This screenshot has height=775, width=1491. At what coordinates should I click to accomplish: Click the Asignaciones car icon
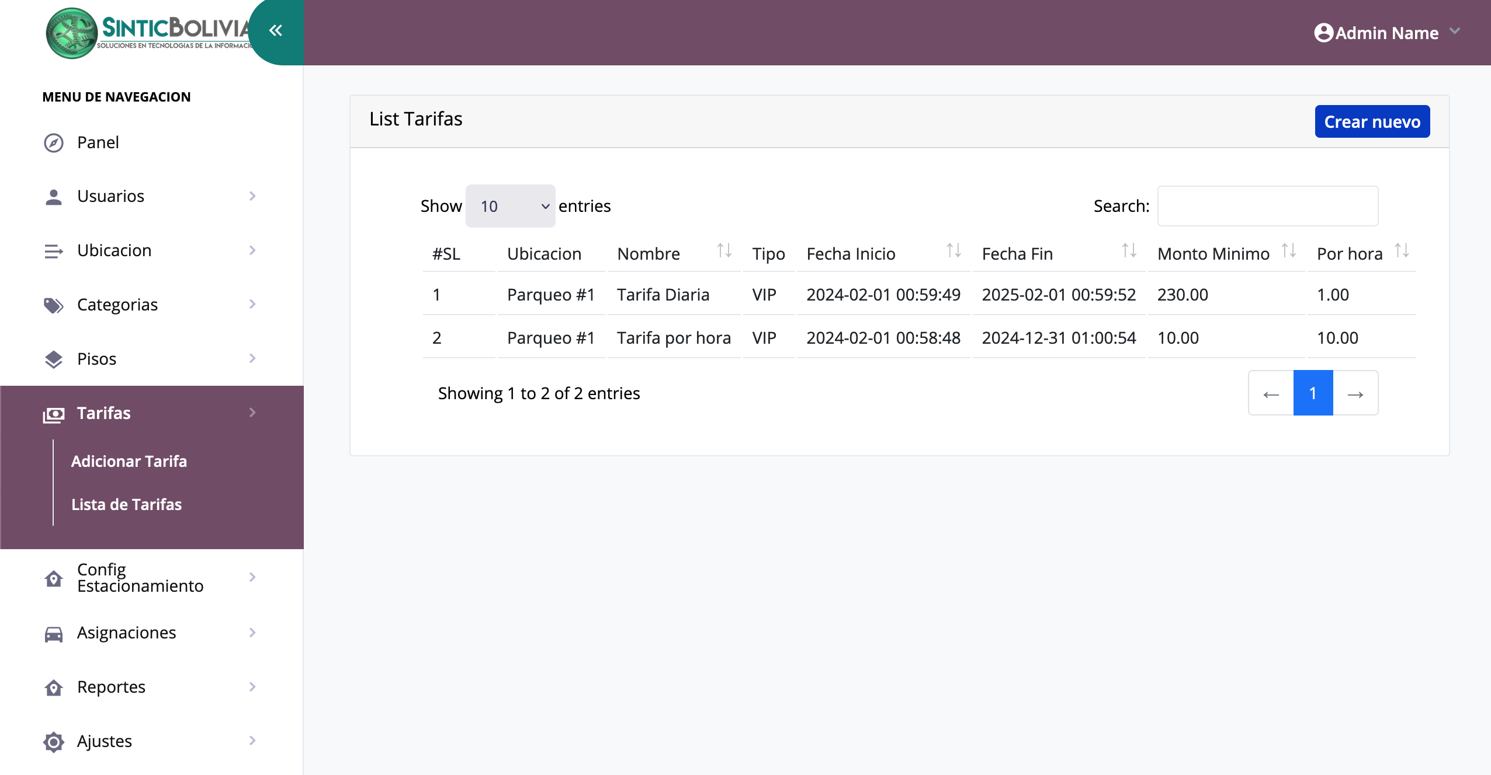point(54,633)
